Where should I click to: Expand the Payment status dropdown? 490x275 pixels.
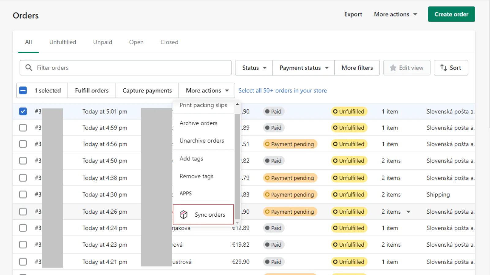[303, 68]
